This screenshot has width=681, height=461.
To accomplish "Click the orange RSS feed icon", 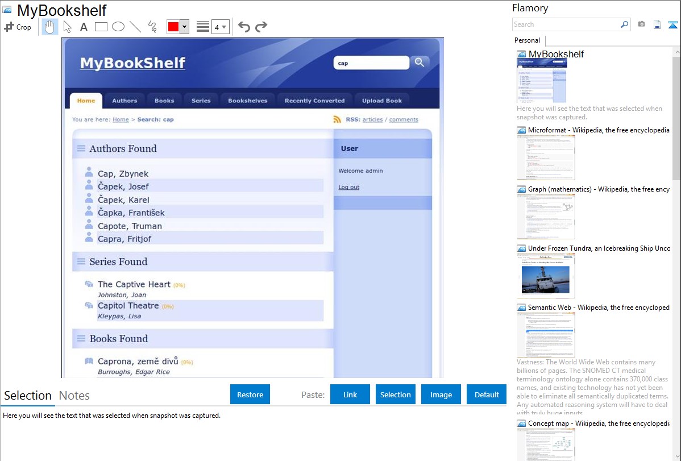I will pos(337,119).
